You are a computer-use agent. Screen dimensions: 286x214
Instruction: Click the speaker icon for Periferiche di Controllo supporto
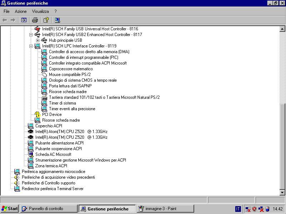[17, 183]
